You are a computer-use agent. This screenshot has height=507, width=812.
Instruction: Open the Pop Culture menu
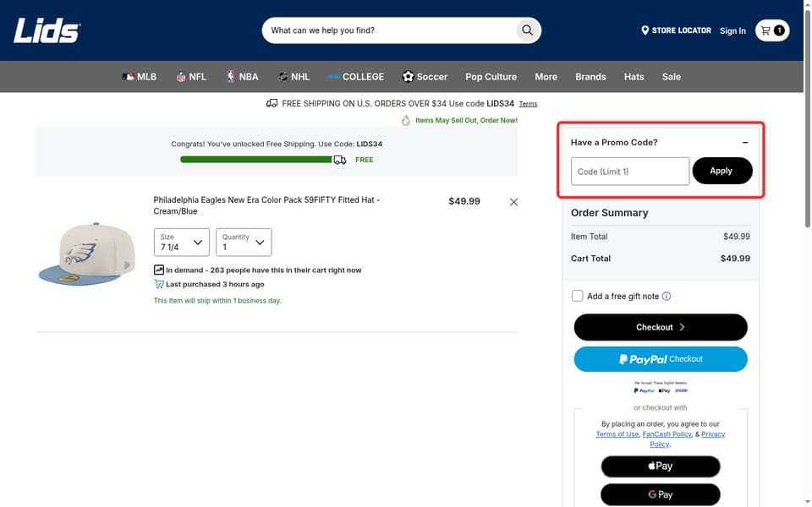[491, 77]
